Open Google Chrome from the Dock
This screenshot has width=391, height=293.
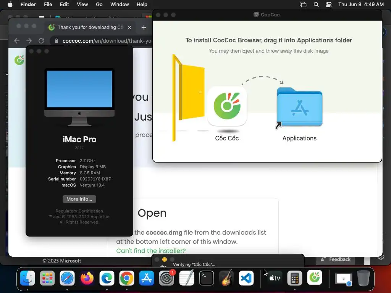127,278
